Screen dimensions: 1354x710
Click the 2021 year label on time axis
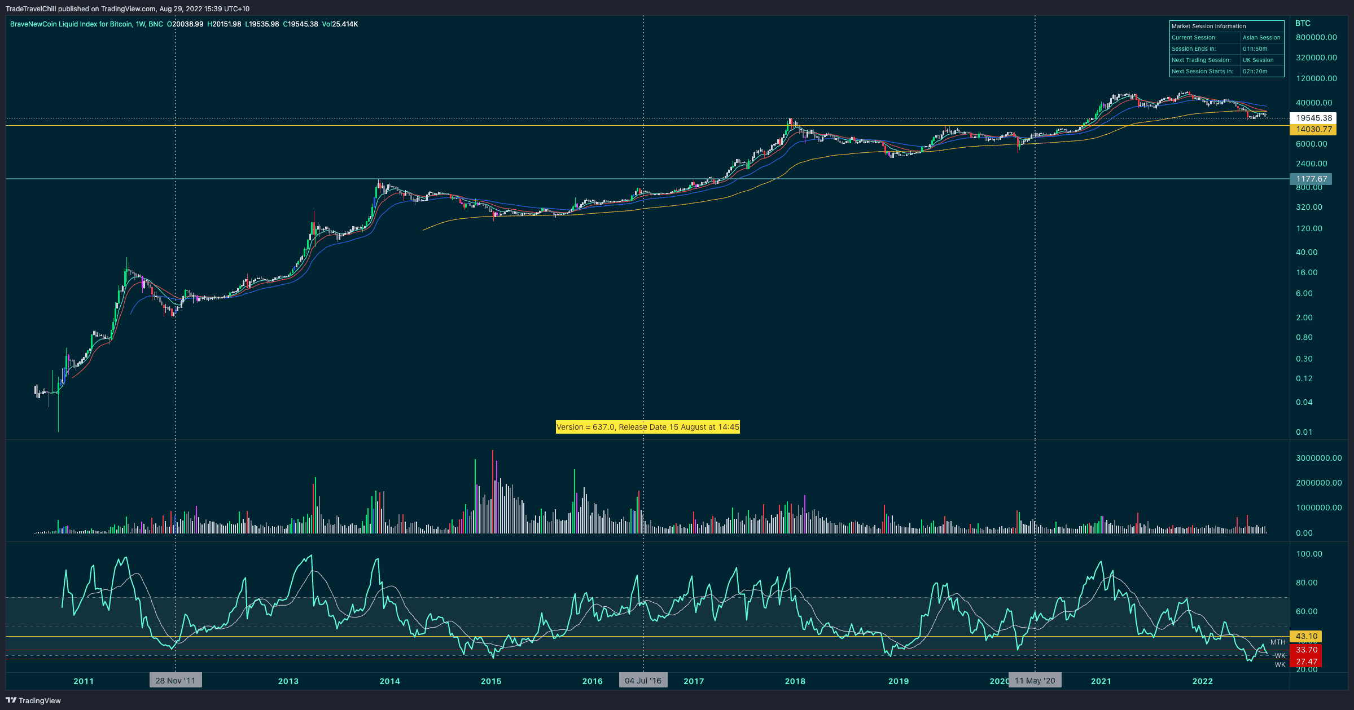point(1101,681)
